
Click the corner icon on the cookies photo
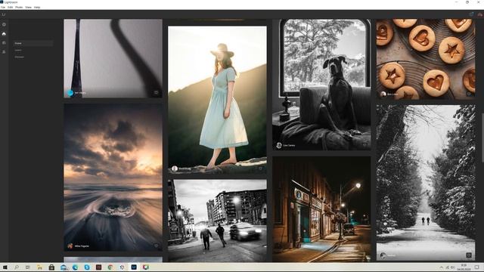click(x=469, y=94)
